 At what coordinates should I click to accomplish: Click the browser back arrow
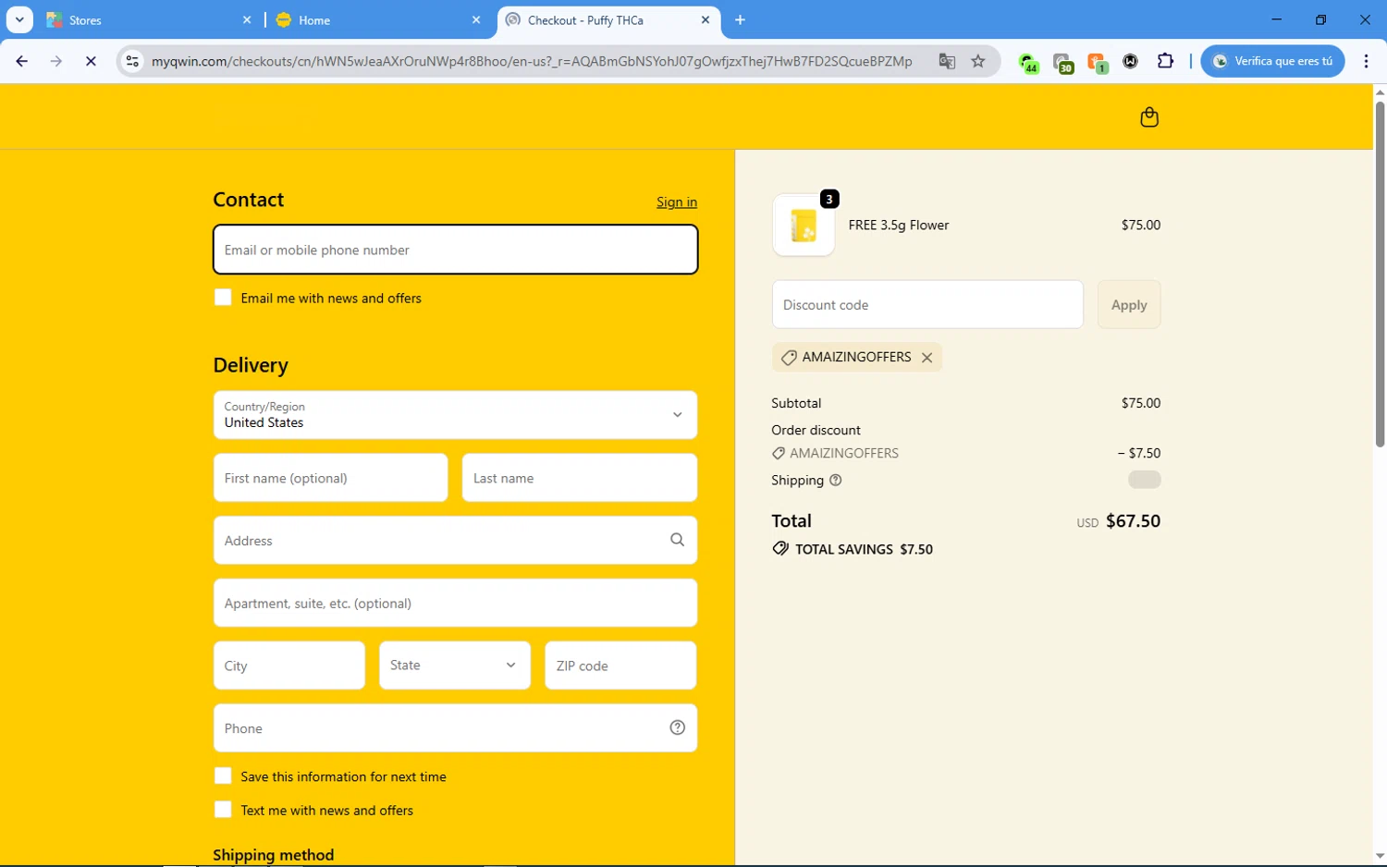[x=21, y=61]
